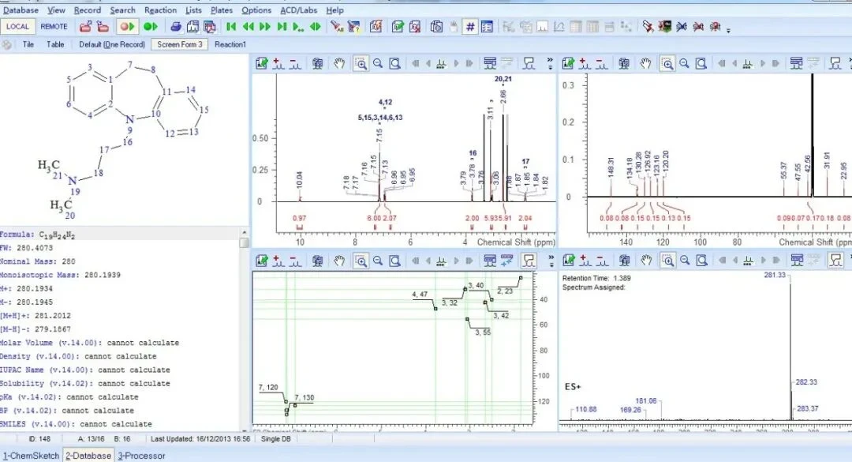Screen dimensions: 852x462
Task: Select the pan hand tool in proton spectrum
Action: coord(339,64)
